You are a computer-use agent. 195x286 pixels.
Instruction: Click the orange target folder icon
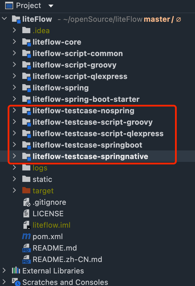coord(26,190)
